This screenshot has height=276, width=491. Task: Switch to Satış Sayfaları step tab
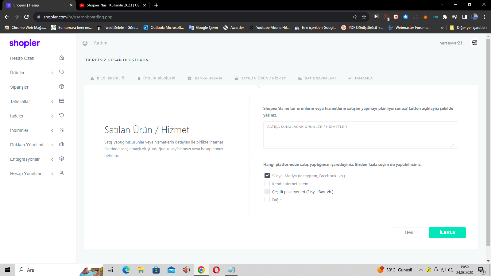[x=317, y=78]
